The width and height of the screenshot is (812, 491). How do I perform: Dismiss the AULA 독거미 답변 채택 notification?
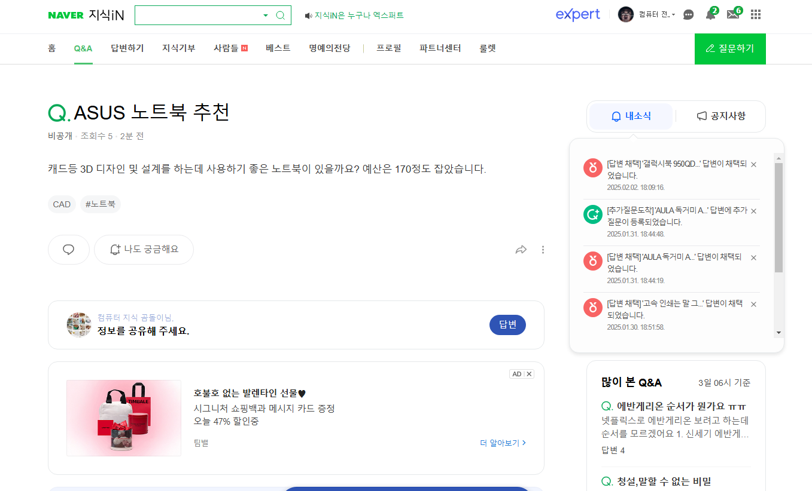tap(753, 257)
